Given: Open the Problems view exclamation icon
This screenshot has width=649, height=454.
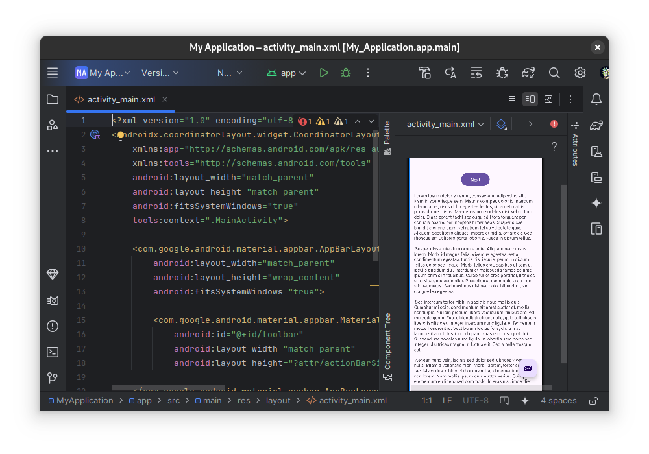Looking at the screenshot, I should (x=53, y=326).
